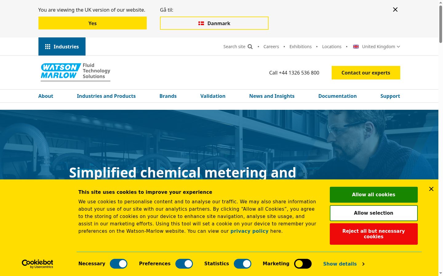
Task: Open the About menu
Action: point(46,96)
